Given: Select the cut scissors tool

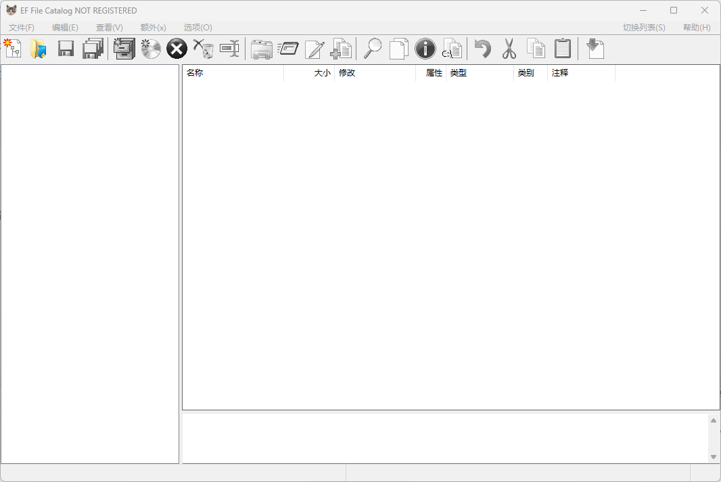Looking at the screenshot, I should point(509,48).
